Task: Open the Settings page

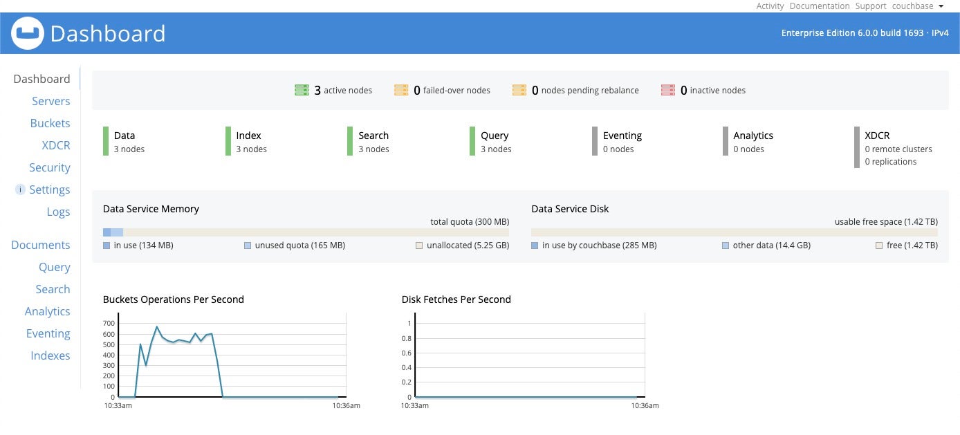Action: click(50, 189)
